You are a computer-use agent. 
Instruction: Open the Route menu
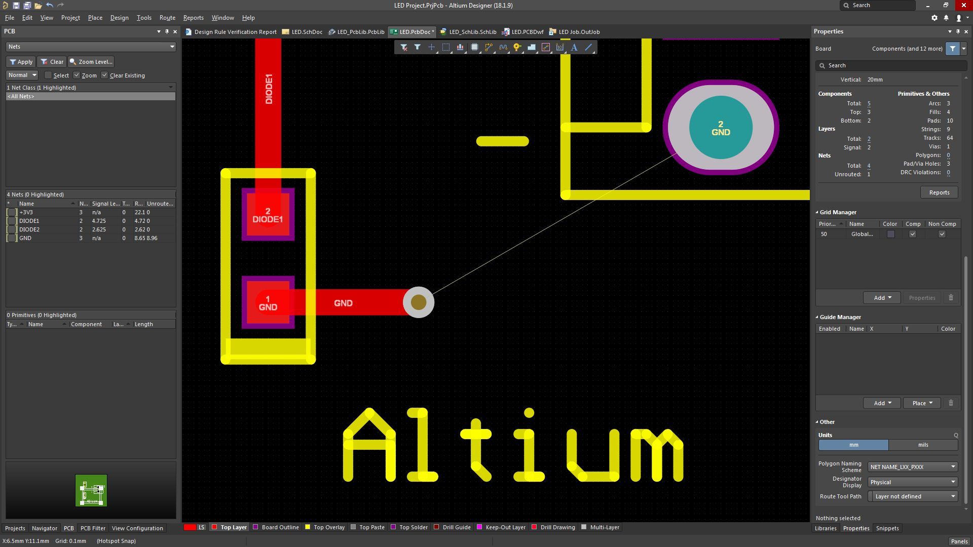167,18
